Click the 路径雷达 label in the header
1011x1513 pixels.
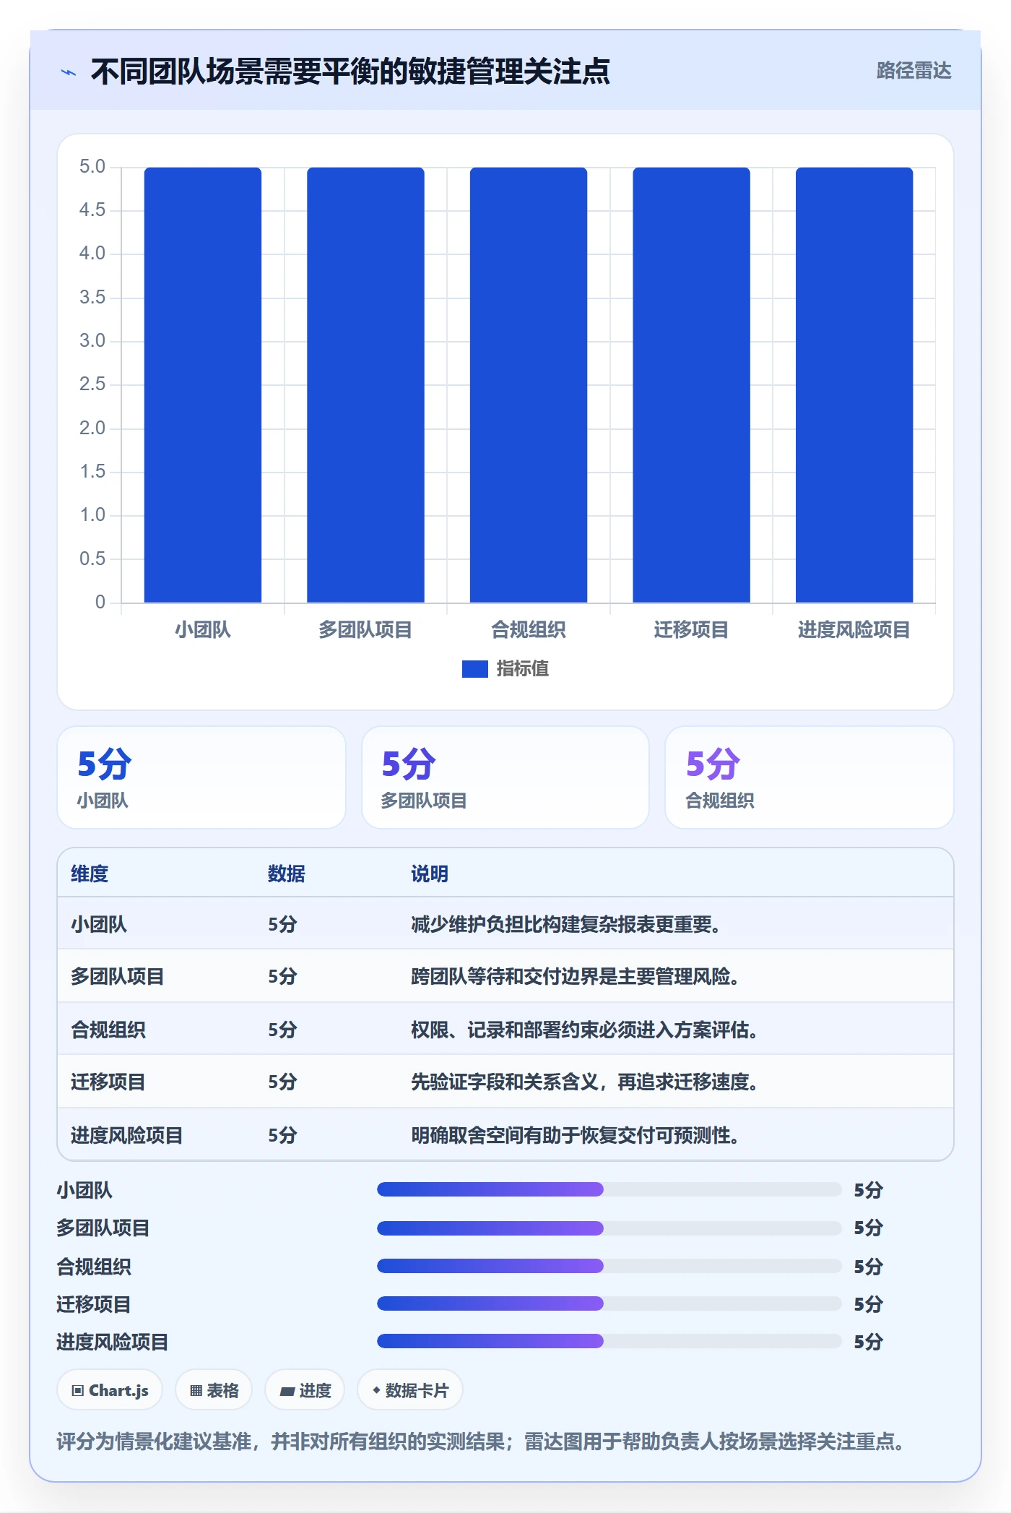coord(914,71)
